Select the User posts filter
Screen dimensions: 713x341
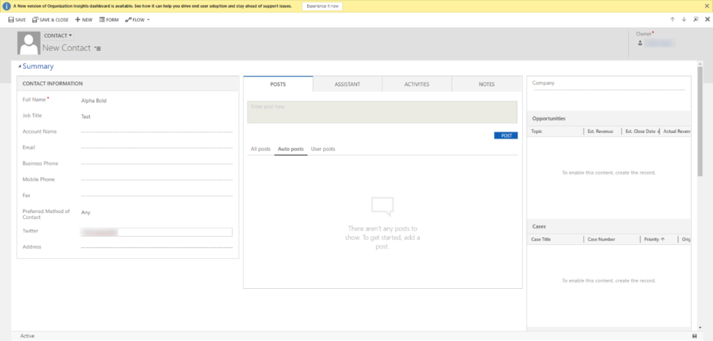tap(323, 149)
